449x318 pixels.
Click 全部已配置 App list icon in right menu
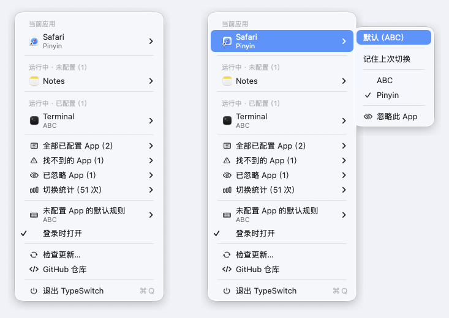tap(227, 146)
